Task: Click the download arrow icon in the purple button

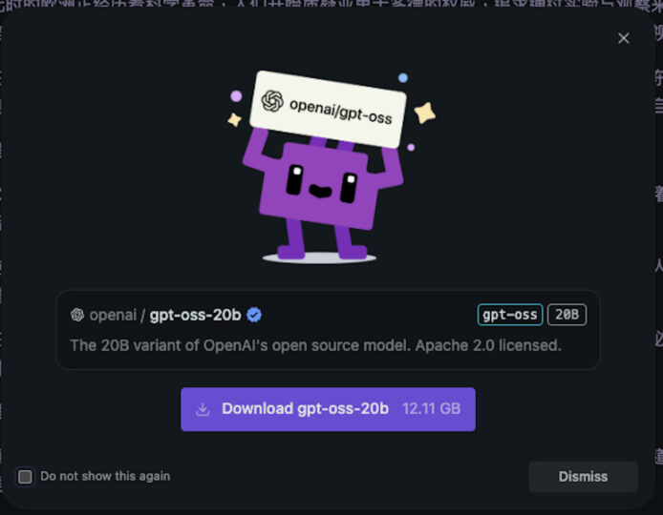Action: coord(203,409)
